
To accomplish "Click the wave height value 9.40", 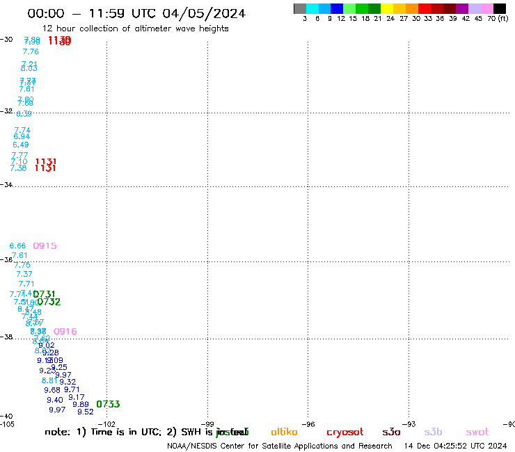I will tap(55, 400).
